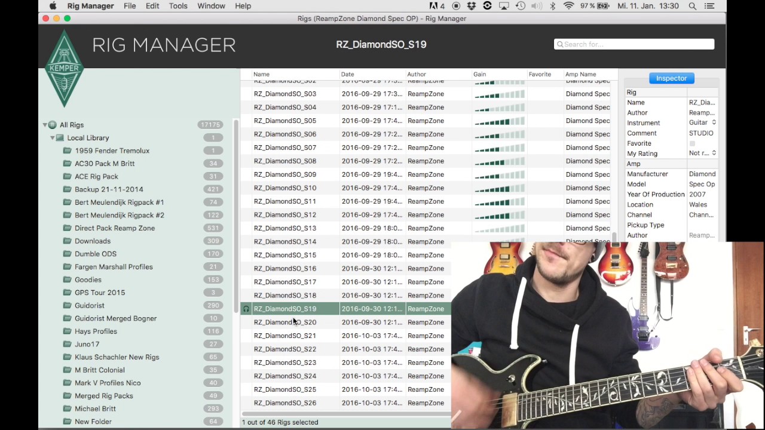This screenshot has width=765, height=430.
Task: Click the rig list's horizontal scrollbar
Action: (346, 413)
